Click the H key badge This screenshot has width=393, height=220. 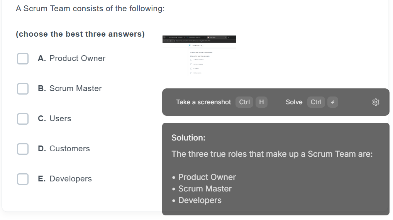pos(261,102)
